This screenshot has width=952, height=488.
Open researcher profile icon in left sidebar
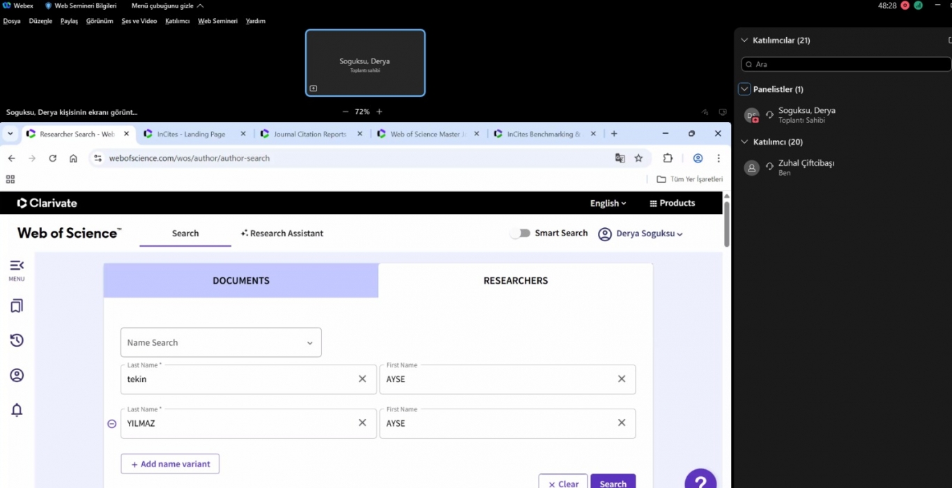17,375
